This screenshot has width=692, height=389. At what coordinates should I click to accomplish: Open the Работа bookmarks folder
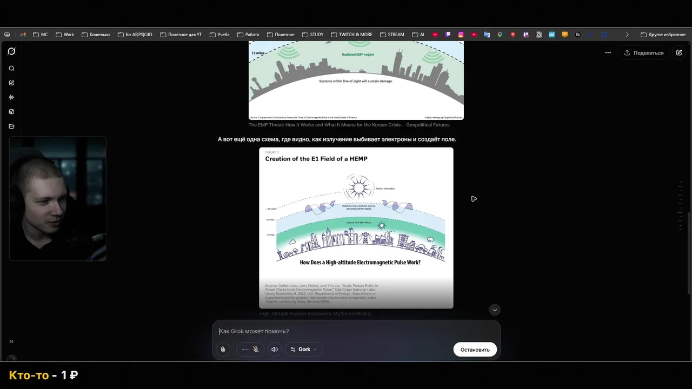click(248, 35)
